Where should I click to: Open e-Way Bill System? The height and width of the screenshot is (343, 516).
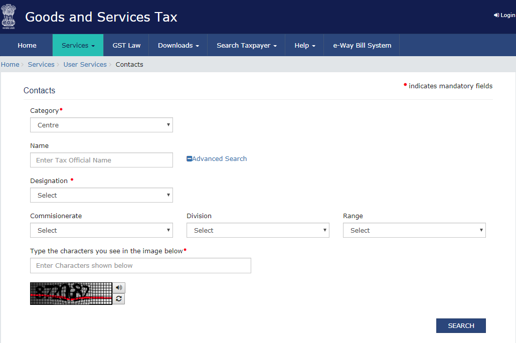click(362, 45)
